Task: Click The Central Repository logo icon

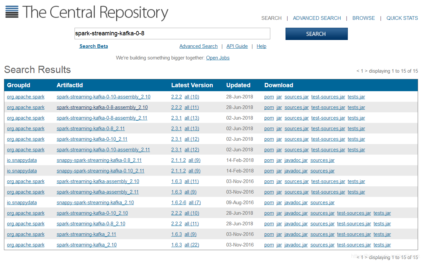Action: point(12,12)
